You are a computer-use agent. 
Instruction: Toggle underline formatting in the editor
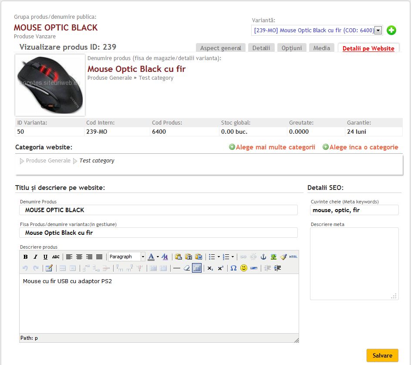point(45,257)
